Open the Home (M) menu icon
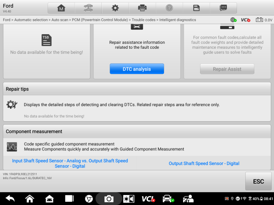Image resolution: width=274 pixels, height=205 pixels. coord(61,8)
